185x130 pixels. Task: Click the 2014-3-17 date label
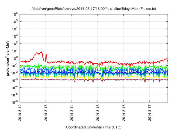click(150, 113)
